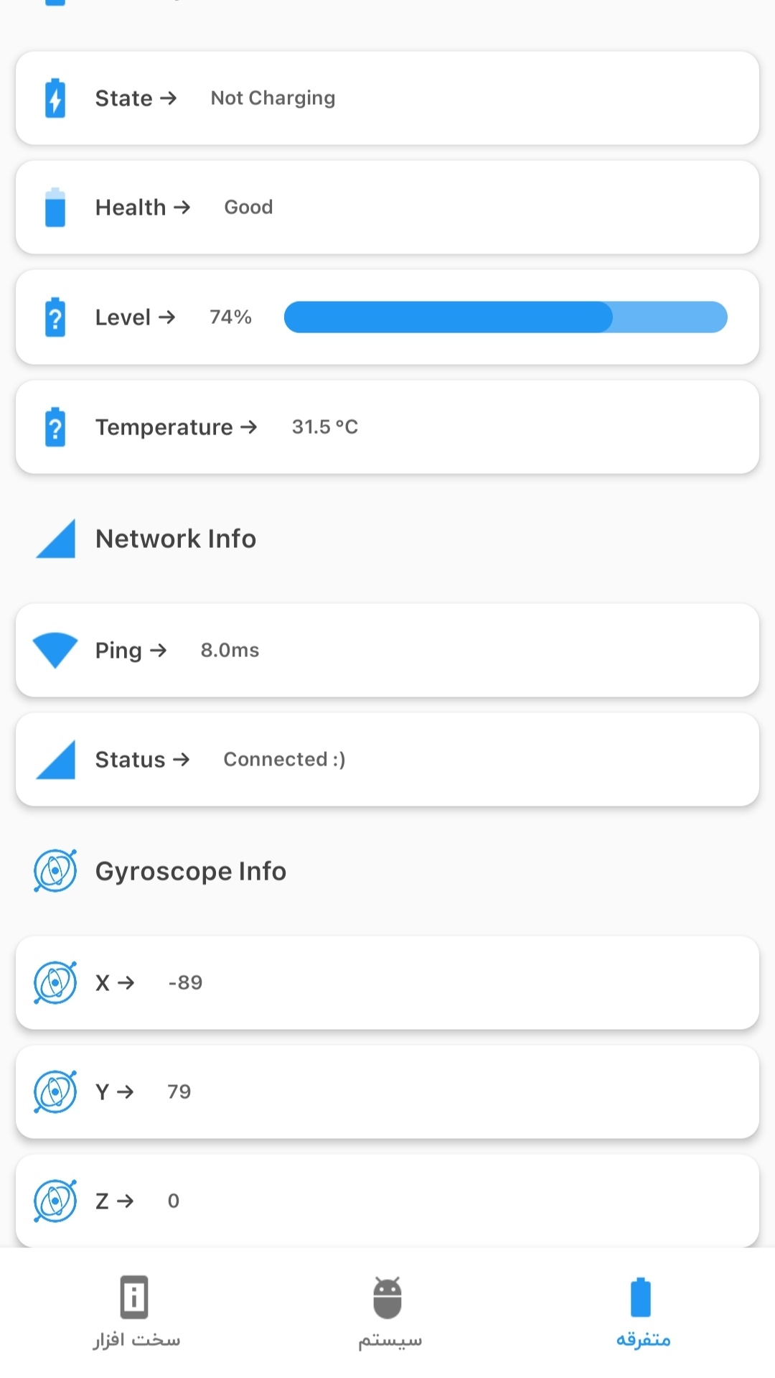This screenshot has height=1378, width=775.
Task: Click the charging bolt battery icon beside State
Action: pos(55,98)
